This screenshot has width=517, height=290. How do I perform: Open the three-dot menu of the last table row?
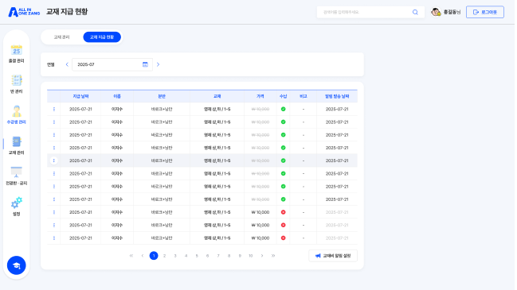point(53,238)
